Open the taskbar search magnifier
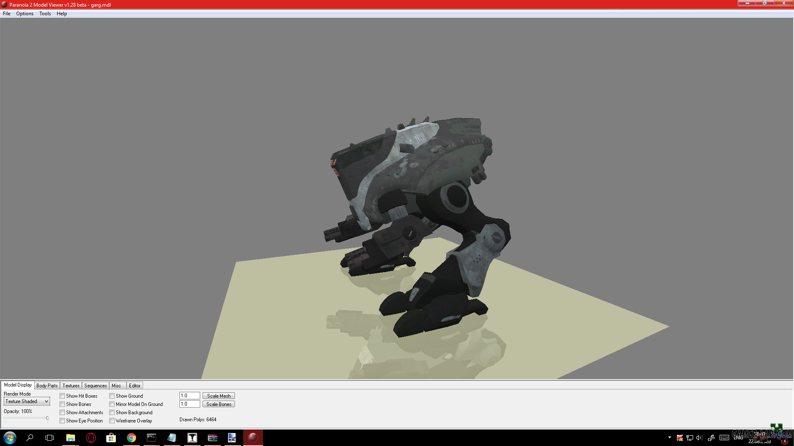794x446 pixels. tap(30, 438)
